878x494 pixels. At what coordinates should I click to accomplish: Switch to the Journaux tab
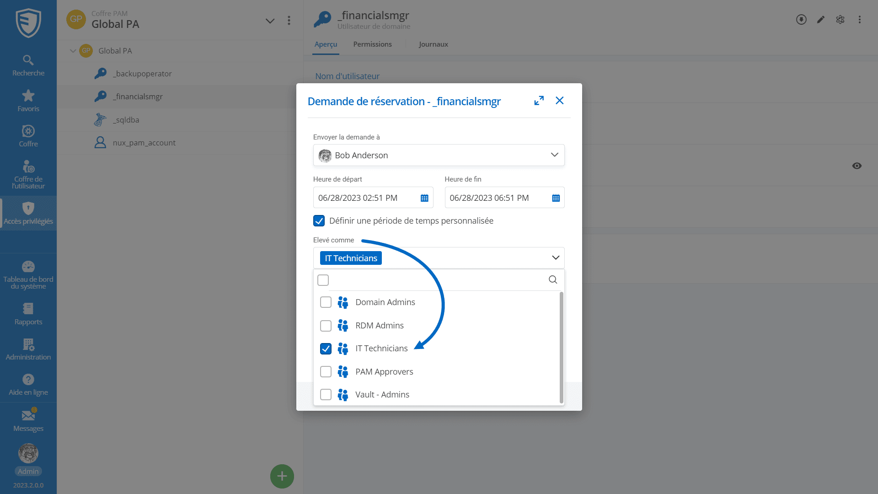click(x=433, y=44)
